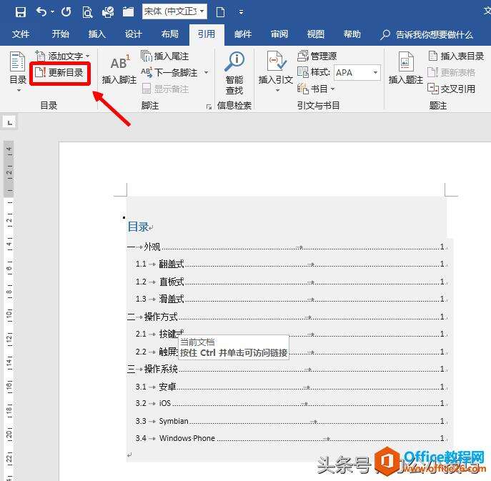
Task: Open the undo history dropdown arrow
Action: [52, 12]
